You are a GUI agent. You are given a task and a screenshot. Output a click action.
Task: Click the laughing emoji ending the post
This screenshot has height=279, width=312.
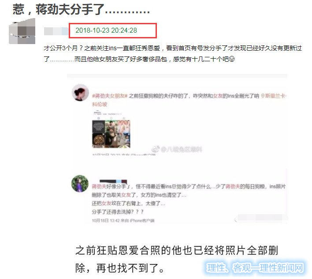232,59
